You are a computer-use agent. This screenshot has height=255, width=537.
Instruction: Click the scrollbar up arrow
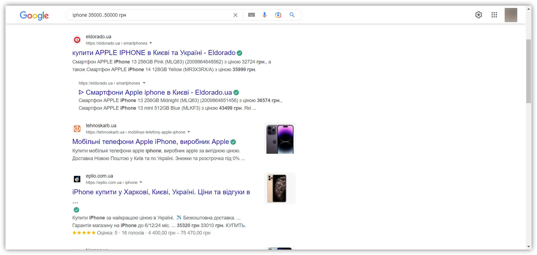pos(529,9)
